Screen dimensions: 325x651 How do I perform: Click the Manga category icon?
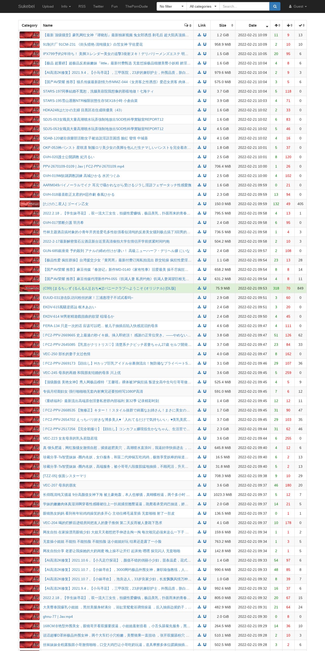pyautogui.click(x=30, y=204)
